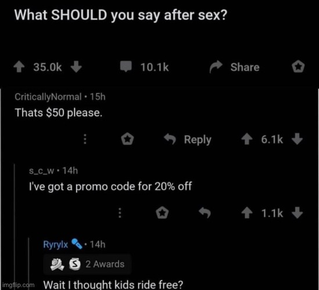Upvote the 1.1k promo code comment
The width and height of the screenshot is (319, 290).
click(x=247, y=213)
